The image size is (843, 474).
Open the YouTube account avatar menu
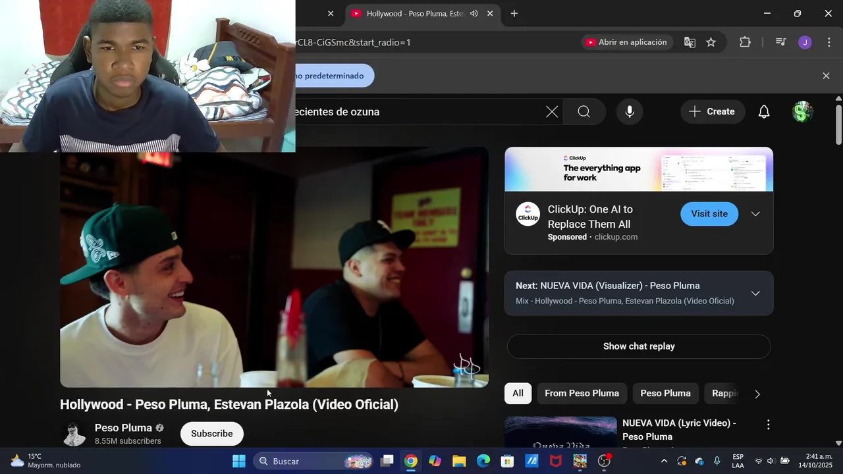tap(802, 112)
